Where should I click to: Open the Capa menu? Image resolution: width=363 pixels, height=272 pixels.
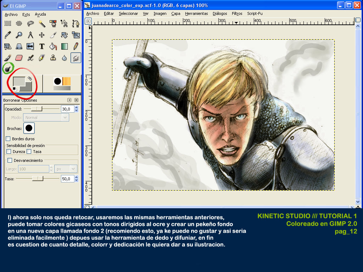176,13
